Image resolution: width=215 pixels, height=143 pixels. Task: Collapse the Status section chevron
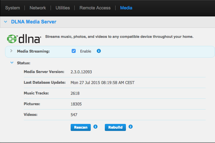(12, 63)
